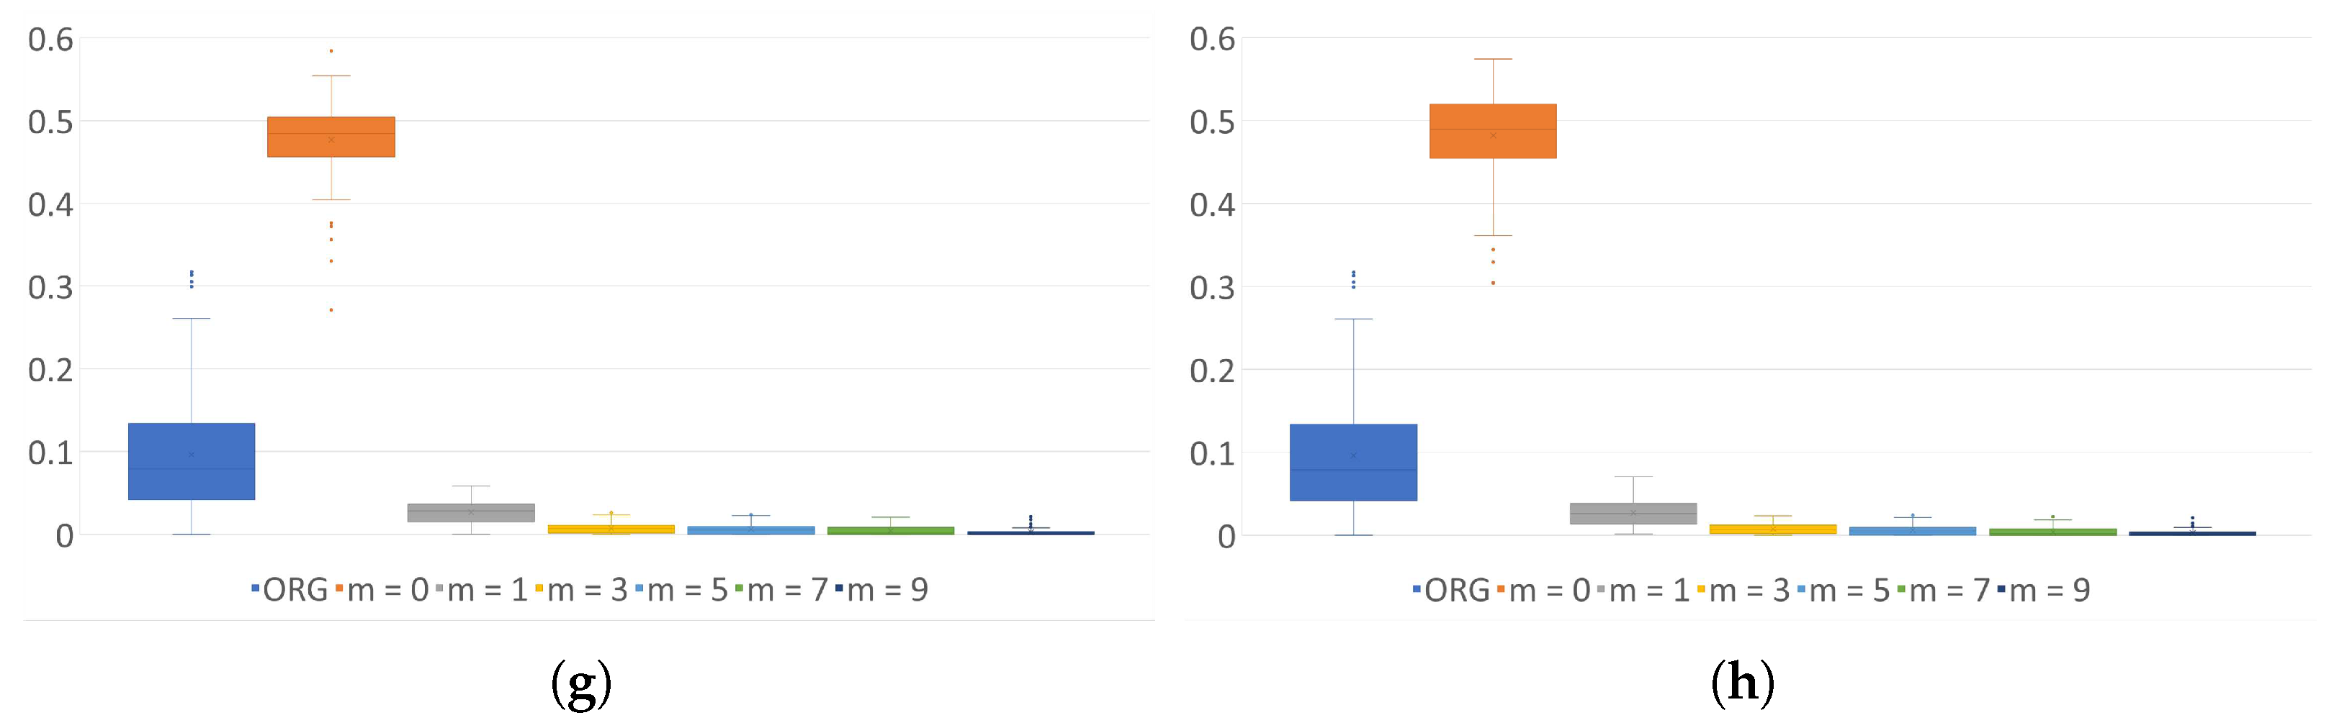Click the (h) subfigure label
The image size is (2334, 728).
(1741, 683)
